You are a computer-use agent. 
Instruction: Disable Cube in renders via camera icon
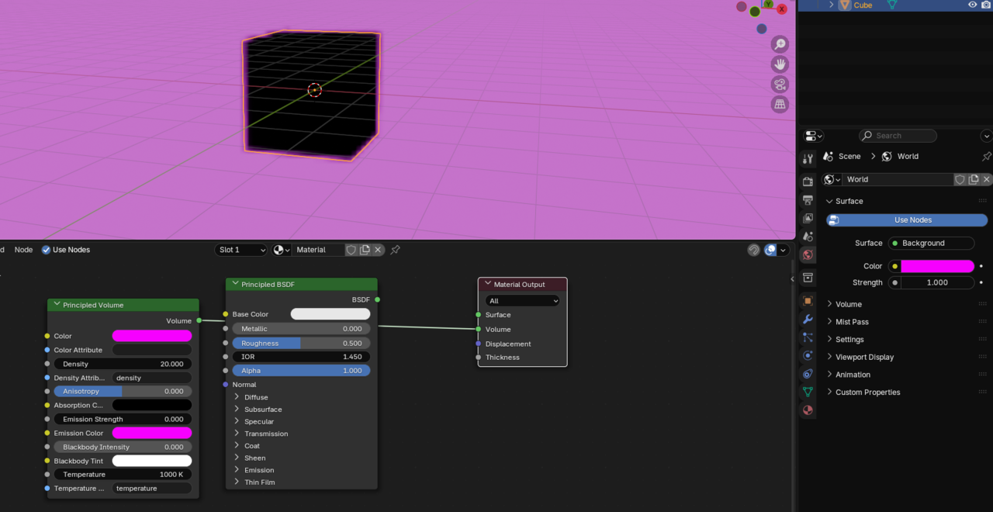(x=986, y=5)
